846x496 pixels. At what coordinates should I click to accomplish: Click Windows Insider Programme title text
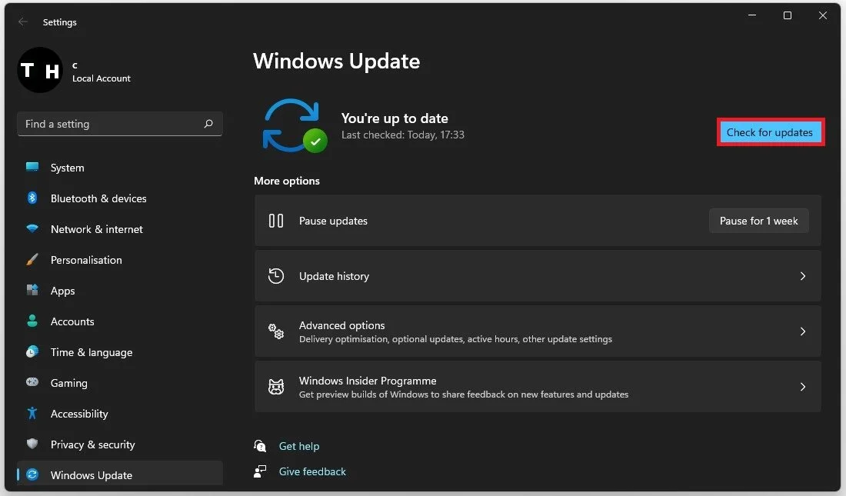coord(368,381)
